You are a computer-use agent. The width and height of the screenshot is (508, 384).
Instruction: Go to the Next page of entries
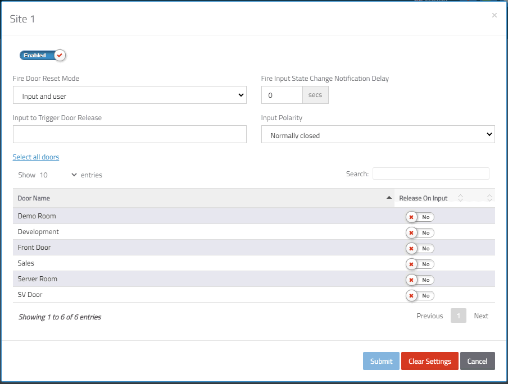click(481, 316)
